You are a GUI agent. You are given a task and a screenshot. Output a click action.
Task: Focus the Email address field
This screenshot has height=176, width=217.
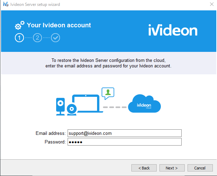[124, 133]
